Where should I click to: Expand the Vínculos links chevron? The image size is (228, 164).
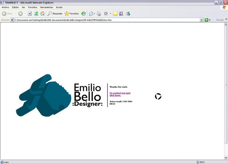click(226, 19)
